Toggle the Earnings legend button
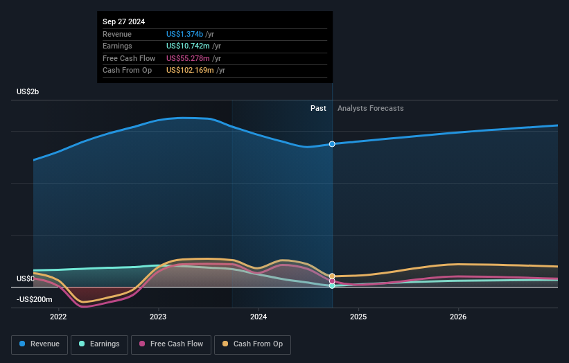The height and width of the screenshot is (363, 569). [99, 344]
